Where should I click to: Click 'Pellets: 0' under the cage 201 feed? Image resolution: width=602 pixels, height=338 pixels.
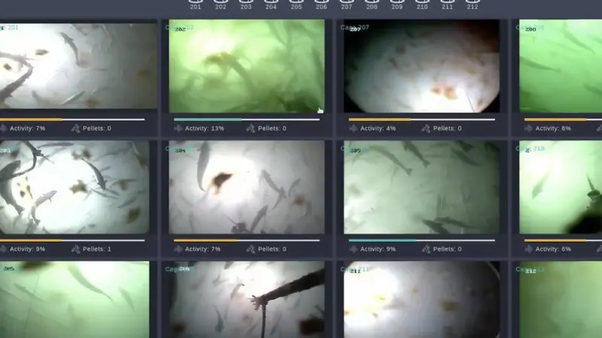click(97, 128)
